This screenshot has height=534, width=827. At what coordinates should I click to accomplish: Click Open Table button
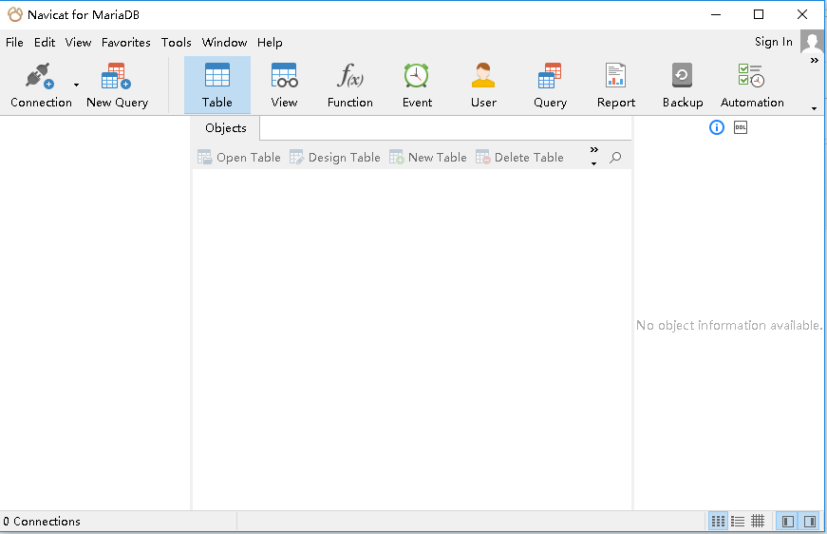point(239,157)
